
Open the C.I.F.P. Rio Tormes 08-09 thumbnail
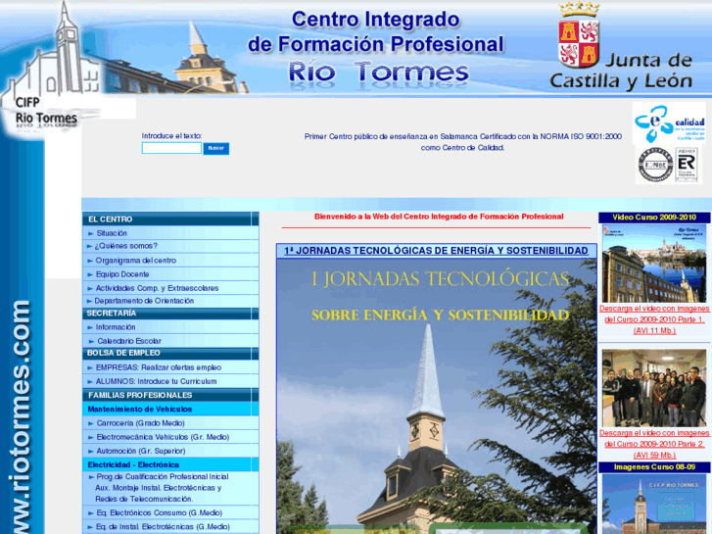[x=654, y=504]
